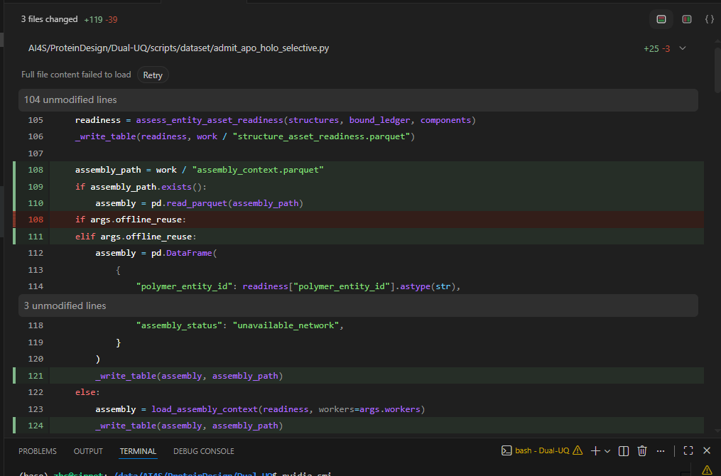
Task: Open the PROBLEMS panel tab
Action: (38, 451)
